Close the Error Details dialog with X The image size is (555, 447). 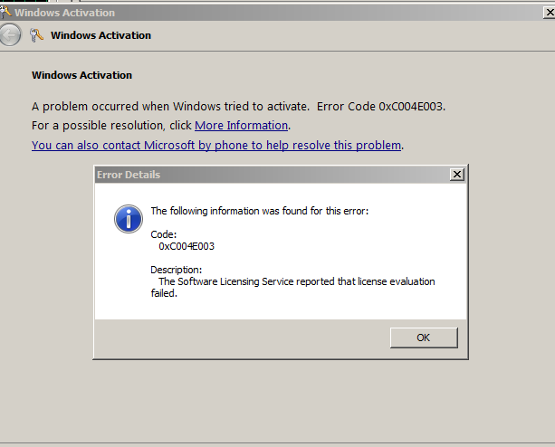[457, 174]
